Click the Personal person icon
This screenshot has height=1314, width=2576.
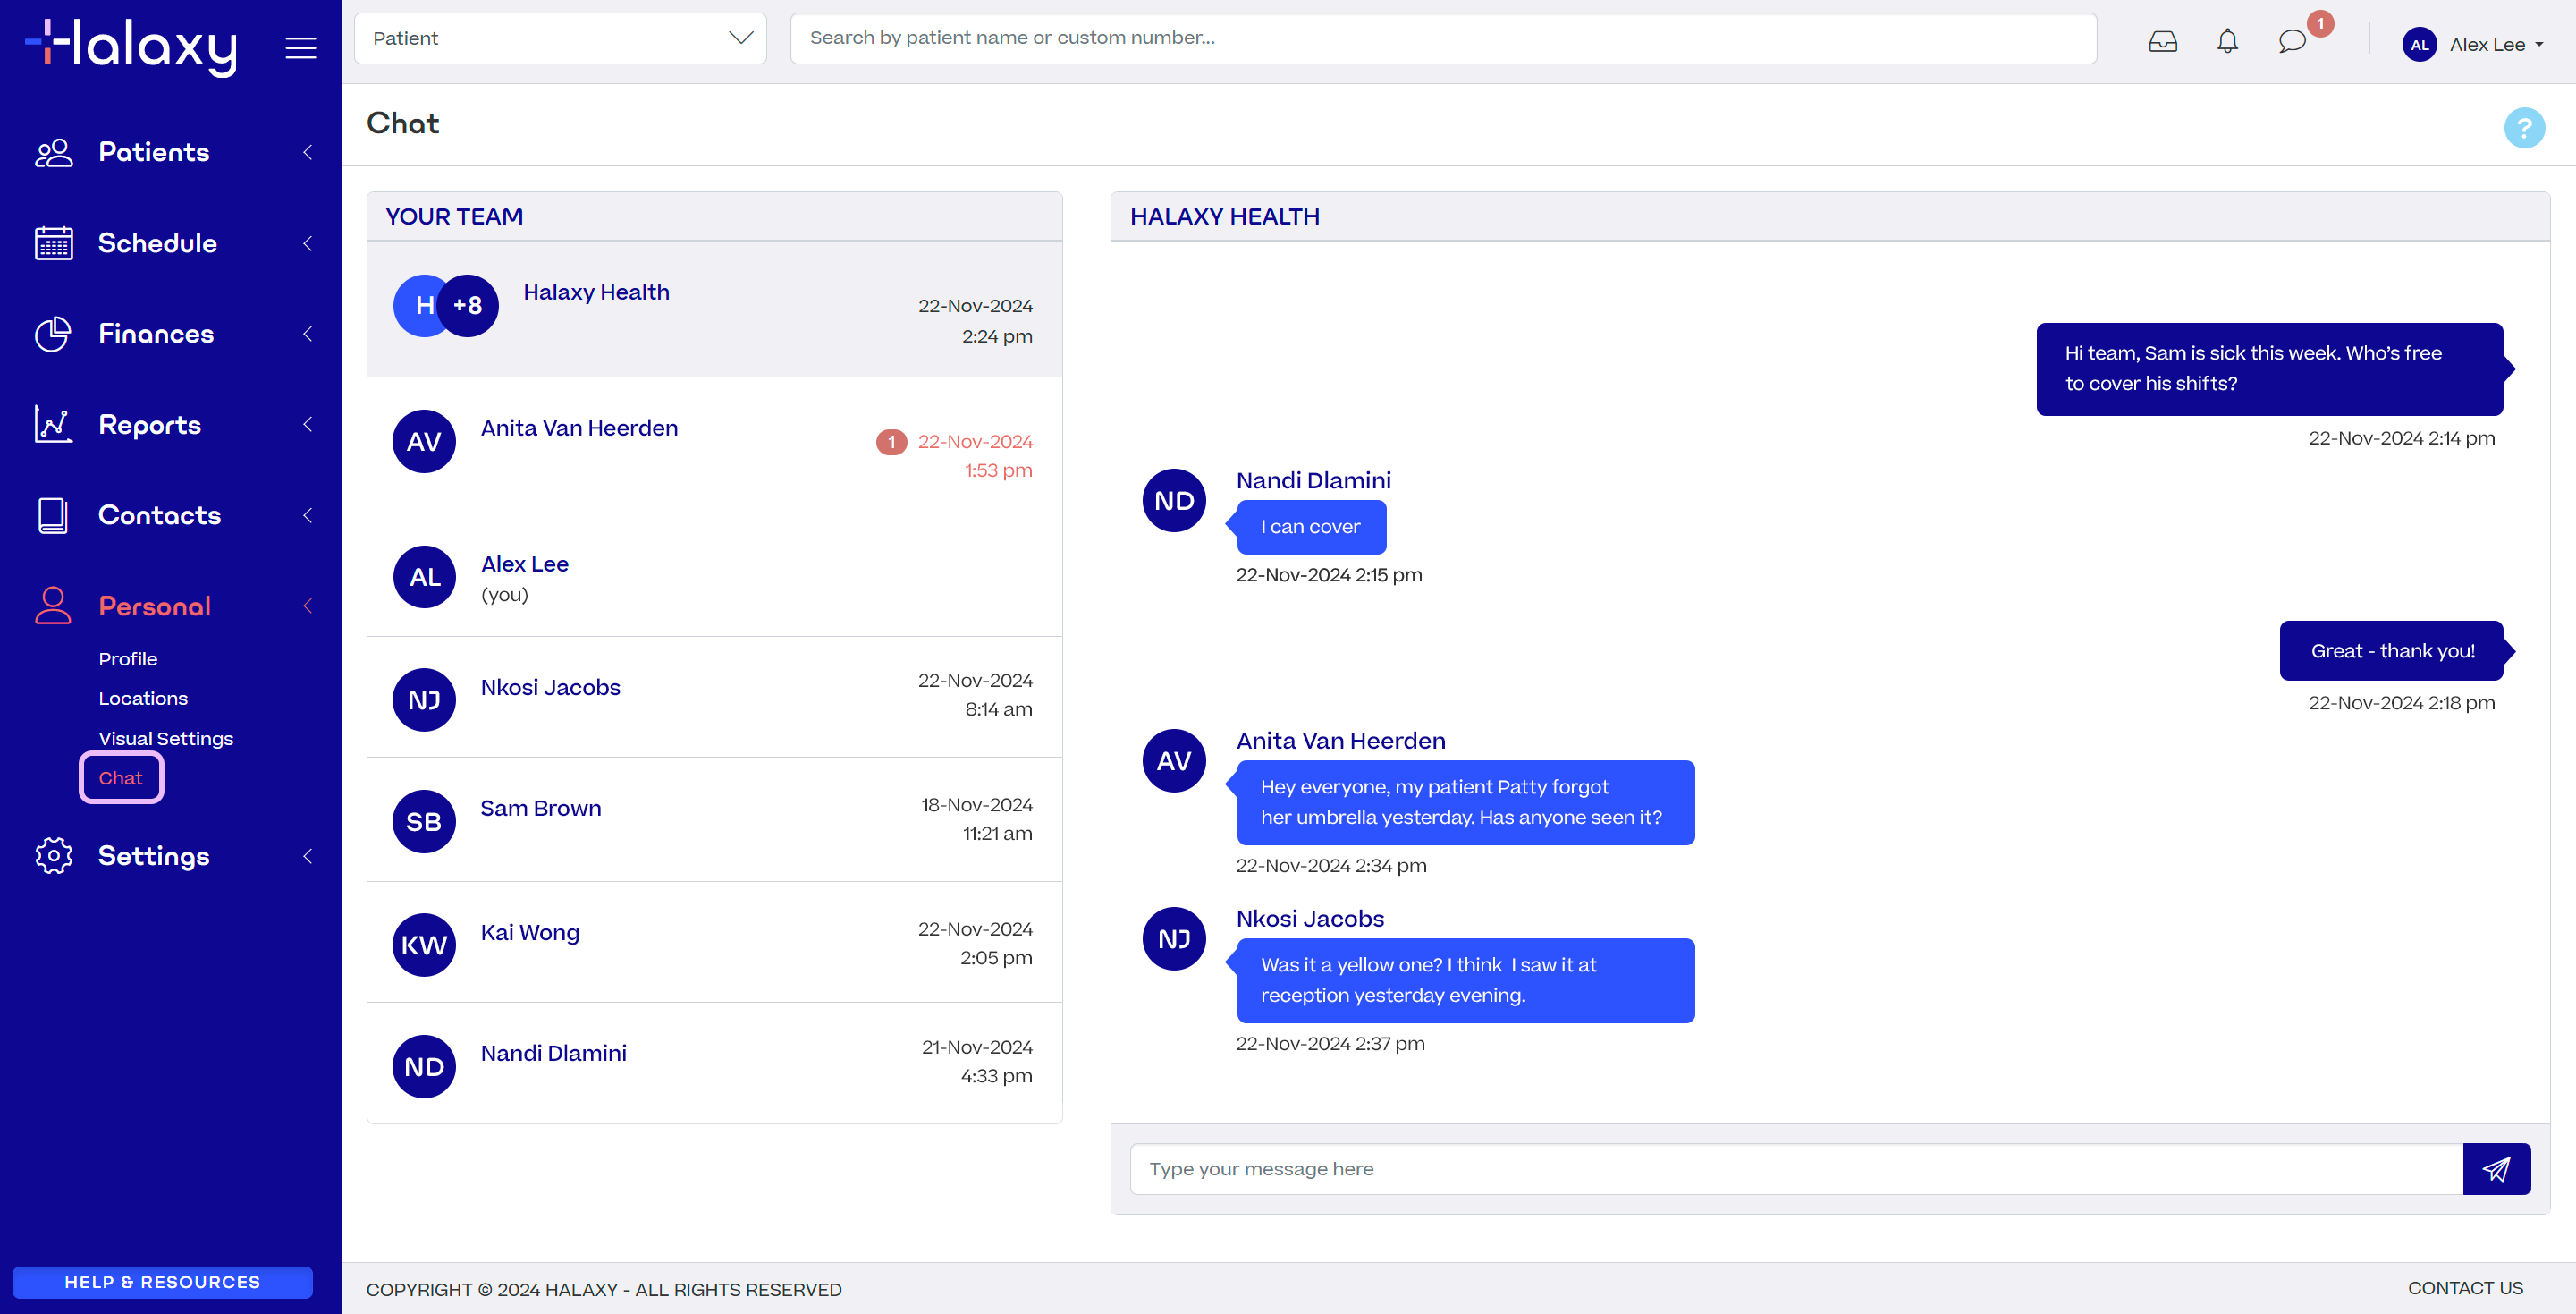coord(53,606)
